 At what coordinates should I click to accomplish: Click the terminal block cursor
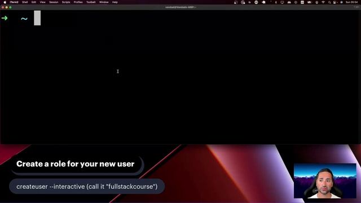[37, 18]
